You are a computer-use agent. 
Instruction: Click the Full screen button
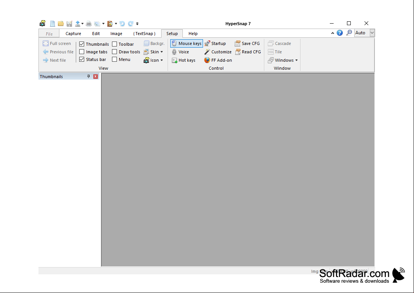57,43
